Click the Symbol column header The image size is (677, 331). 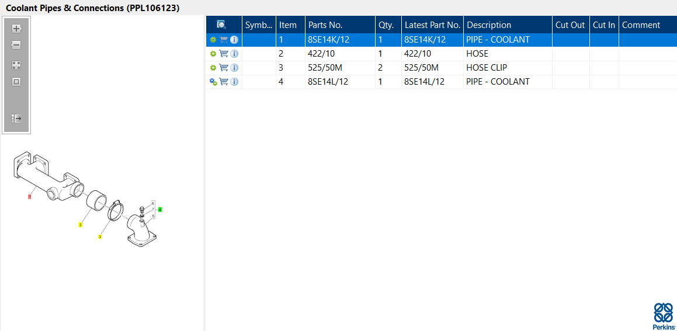(x=259, y=25)
